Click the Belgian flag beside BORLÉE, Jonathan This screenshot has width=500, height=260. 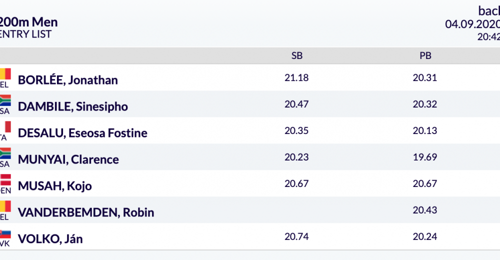pos(5,73)
